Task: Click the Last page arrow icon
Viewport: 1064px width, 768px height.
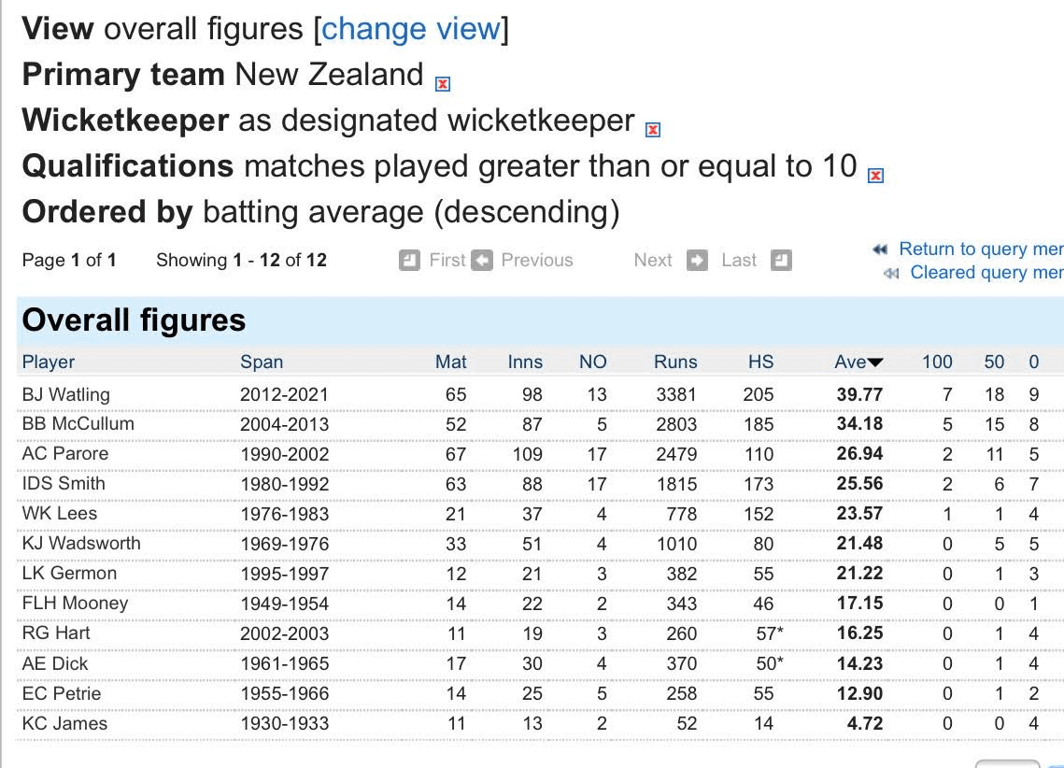Action: coord(782,261)
